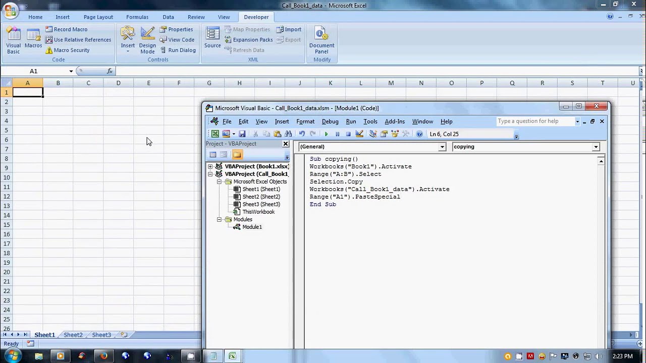Open control Properties in ribbon

pyautogui.click(x=177, y=29)
